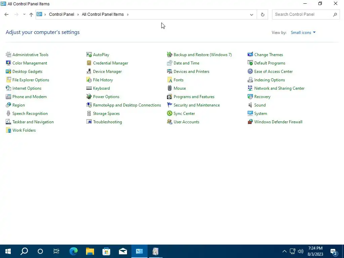Viewport: 344px width, 258px height.
Task: Click the Troubleshooting icon
Action: pyautogui.click(x=89, y=122)
